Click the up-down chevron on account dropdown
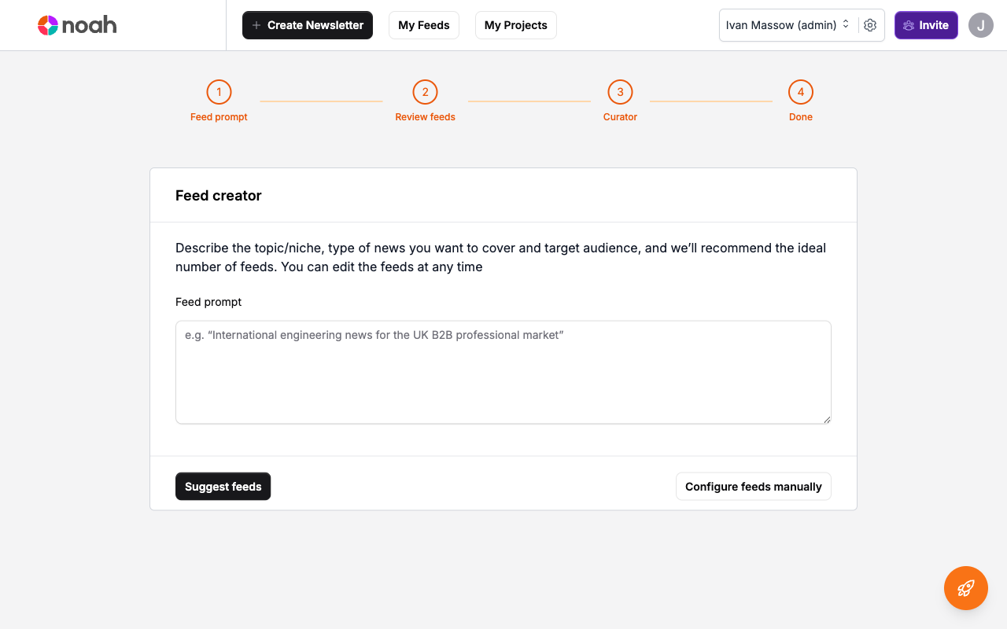Image resolution: width=1007 pixels, height=629 pixels. tap(846, 24)
